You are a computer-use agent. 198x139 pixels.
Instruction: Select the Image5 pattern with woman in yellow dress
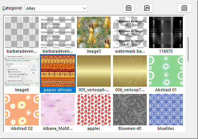[x=94, y=35]
